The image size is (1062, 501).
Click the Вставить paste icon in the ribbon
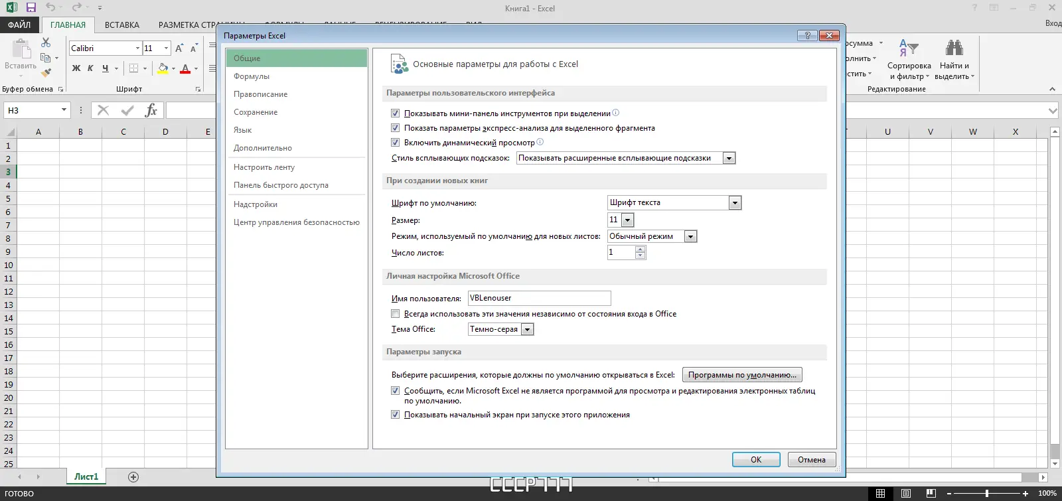[21, 49]
